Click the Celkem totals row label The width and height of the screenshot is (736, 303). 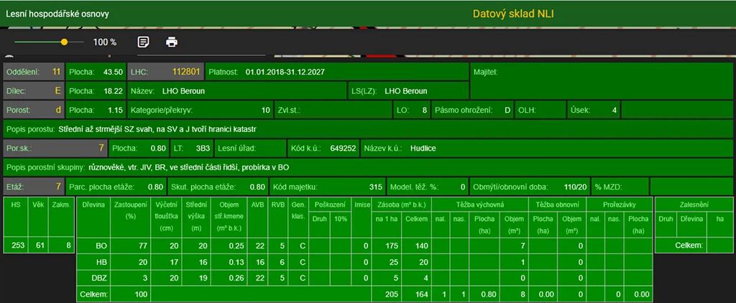tap(93, 294)
